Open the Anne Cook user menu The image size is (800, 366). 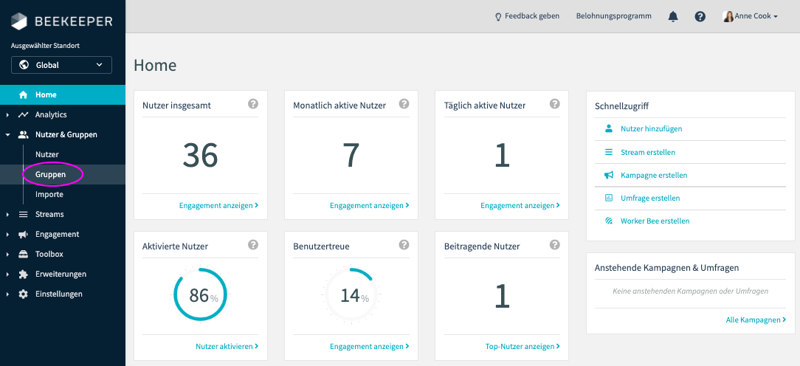[750, 16]
